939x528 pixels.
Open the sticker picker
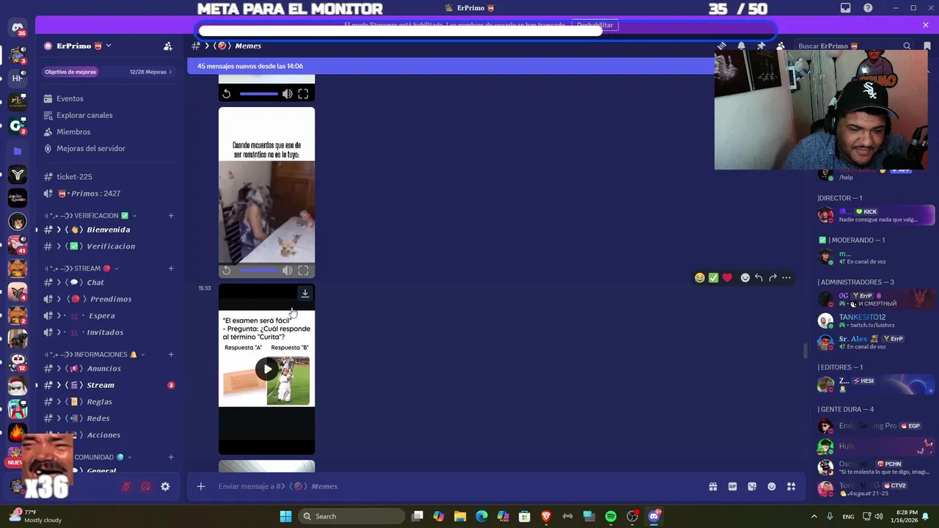click(752, 486)
